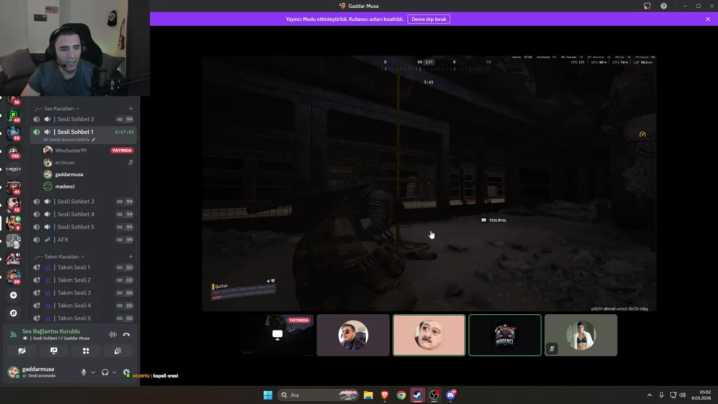Screen dimensions: 718x404
Task: Click the gaddarmusa user profile area
Action: click(41, 372)
